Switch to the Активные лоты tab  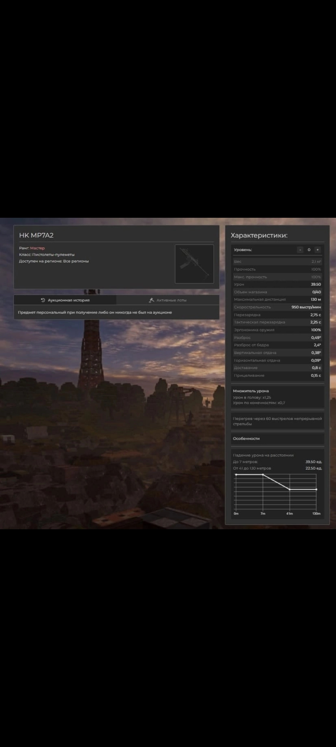[168, 300]
